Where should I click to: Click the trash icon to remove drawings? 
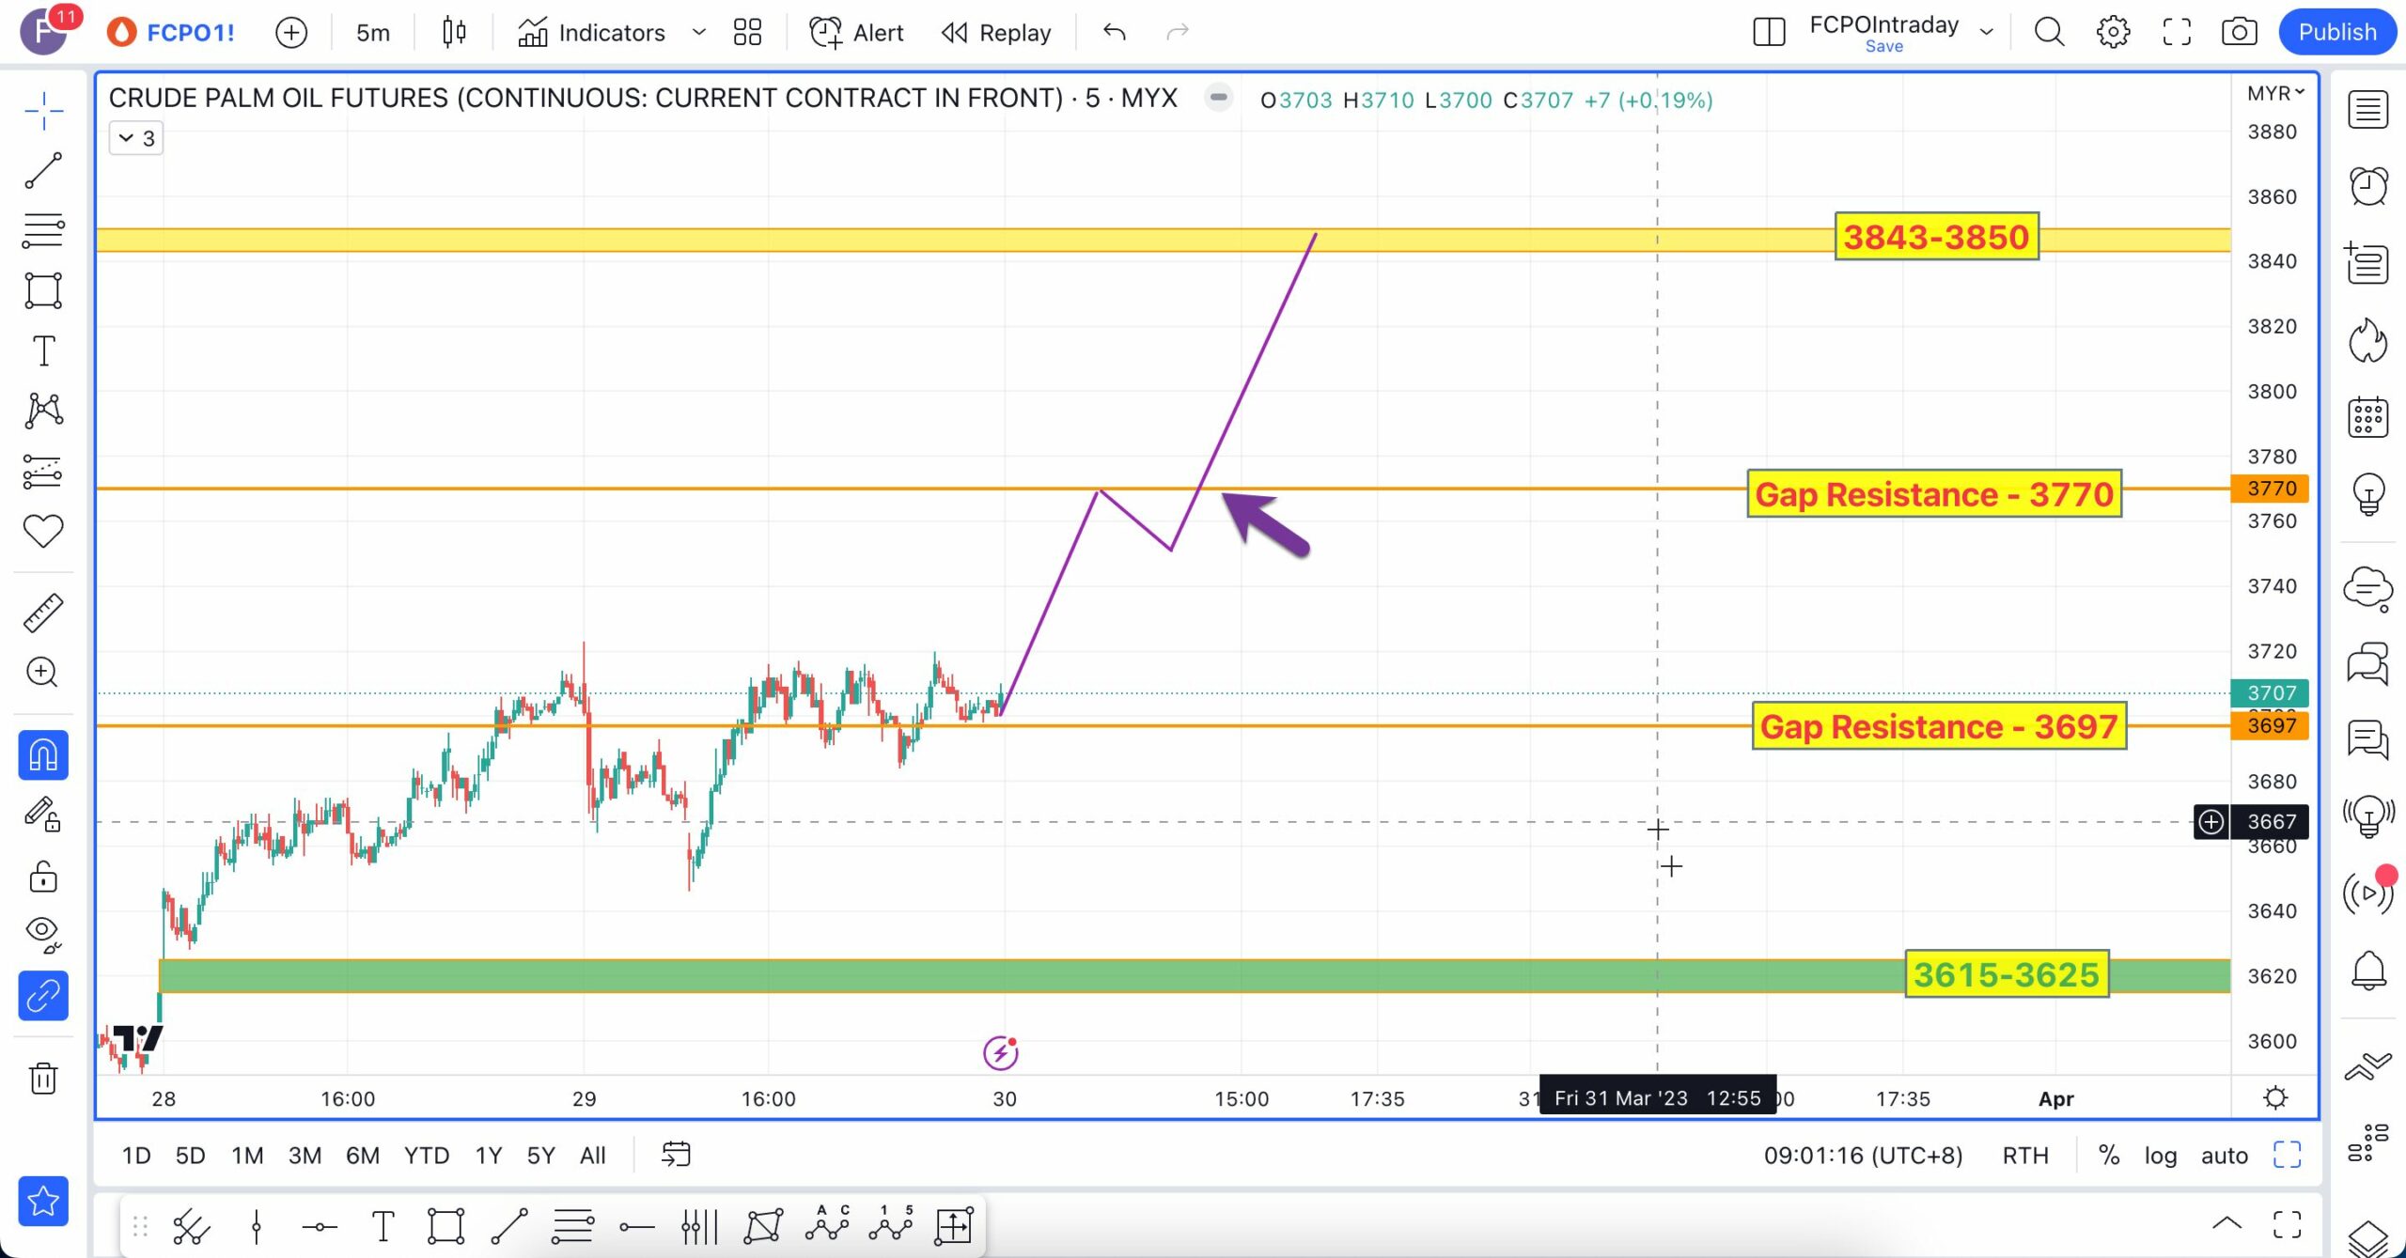pyautogui.click(x=43, y=1078)
